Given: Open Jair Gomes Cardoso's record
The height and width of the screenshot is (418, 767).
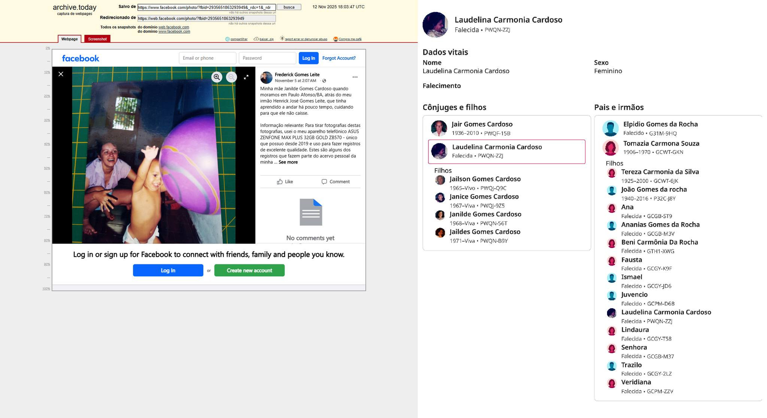Looking at the screenshot, I should pyautogui.click(x=482, y=124).
